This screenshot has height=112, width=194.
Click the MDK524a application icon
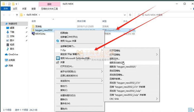tap(33, 34)
